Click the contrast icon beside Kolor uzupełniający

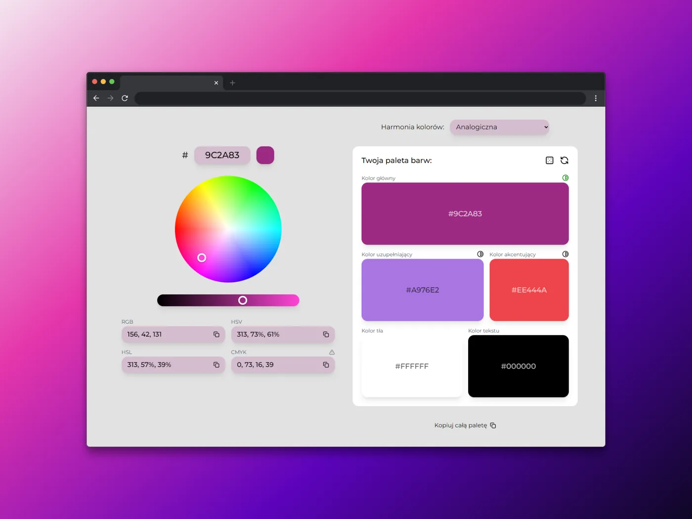click(x=480, y=254)
